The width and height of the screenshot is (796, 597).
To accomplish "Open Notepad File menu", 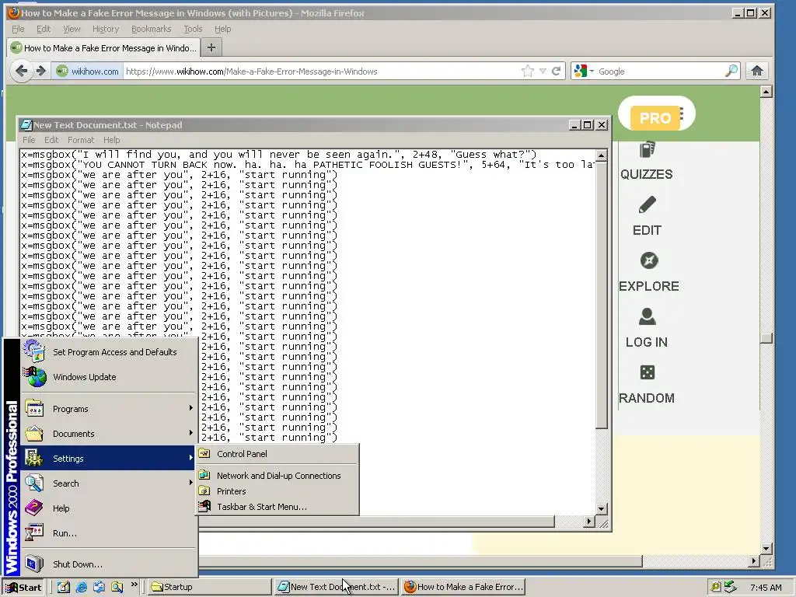I will point(29,140).
